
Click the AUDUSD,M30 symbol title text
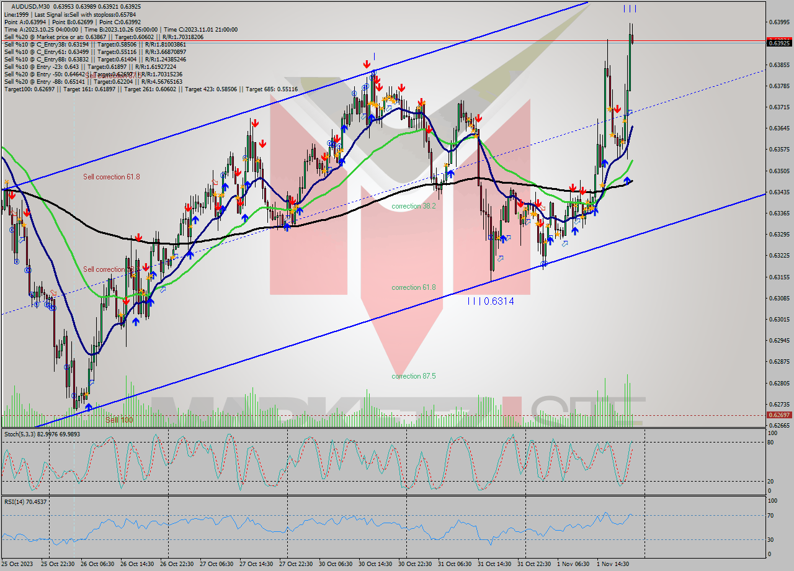click(x=30, y=7)
